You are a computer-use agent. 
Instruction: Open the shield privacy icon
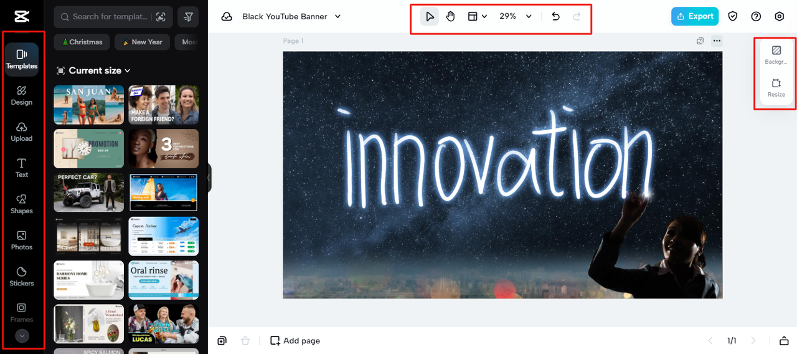[733, 16]
